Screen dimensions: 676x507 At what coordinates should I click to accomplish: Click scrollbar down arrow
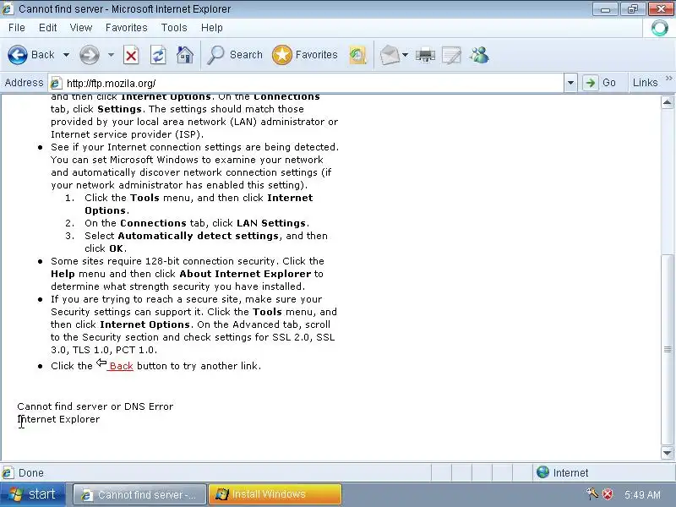tap(667, 453)
